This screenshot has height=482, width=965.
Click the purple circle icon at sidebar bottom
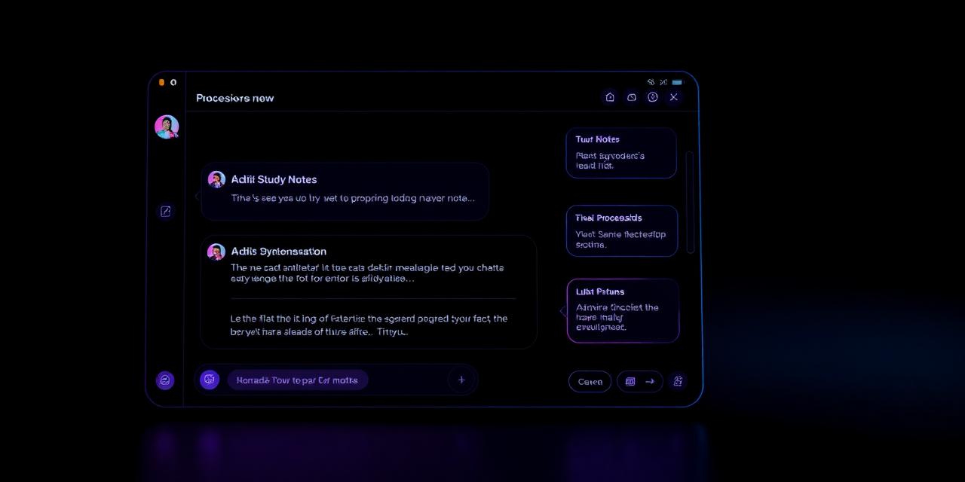[165, 380]
